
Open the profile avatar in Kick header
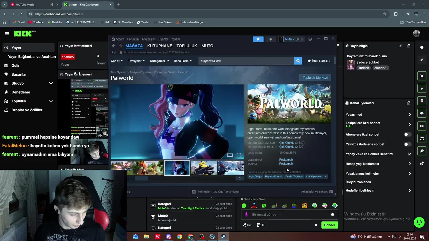[417, 33]
